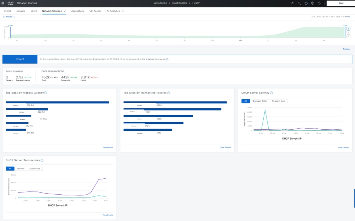The height and width of the screenshot is (221, 355).
Task: Switch to the Network tab
Action: click(21, 11)
